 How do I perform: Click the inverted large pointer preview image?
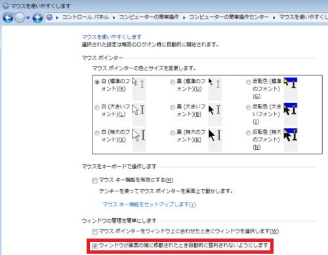coord(291,109)
